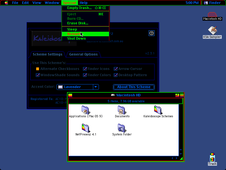
Task: Click the vertical scrollbar down arrow
Action: (x=181, y=154)
